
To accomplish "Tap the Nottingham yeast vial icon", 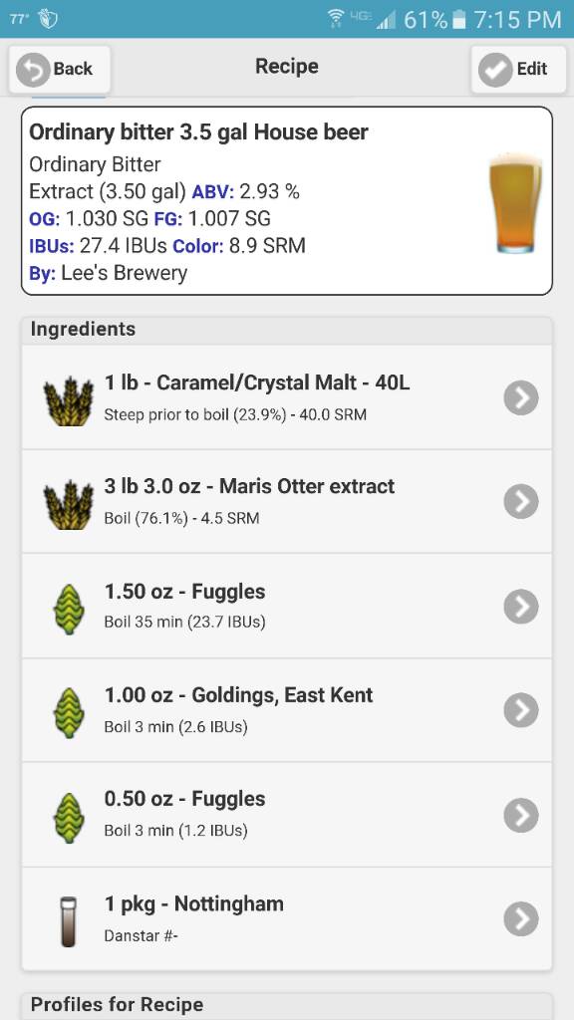I will click(67, 921).
